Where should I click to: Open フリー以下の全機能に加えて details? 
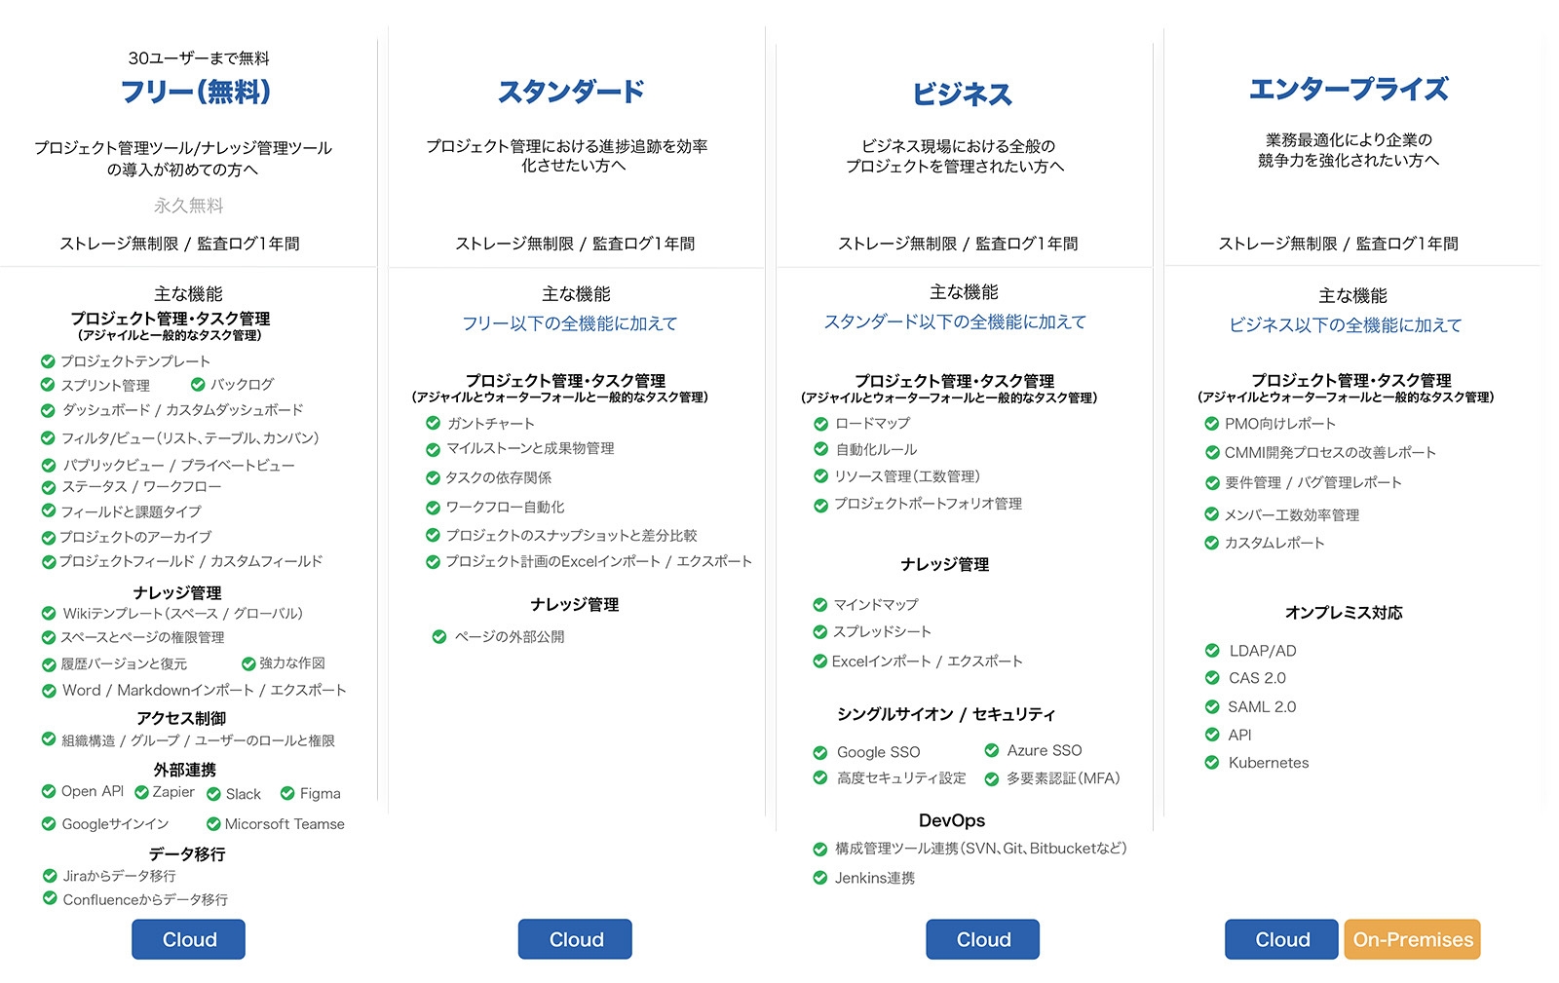[571, 322]
